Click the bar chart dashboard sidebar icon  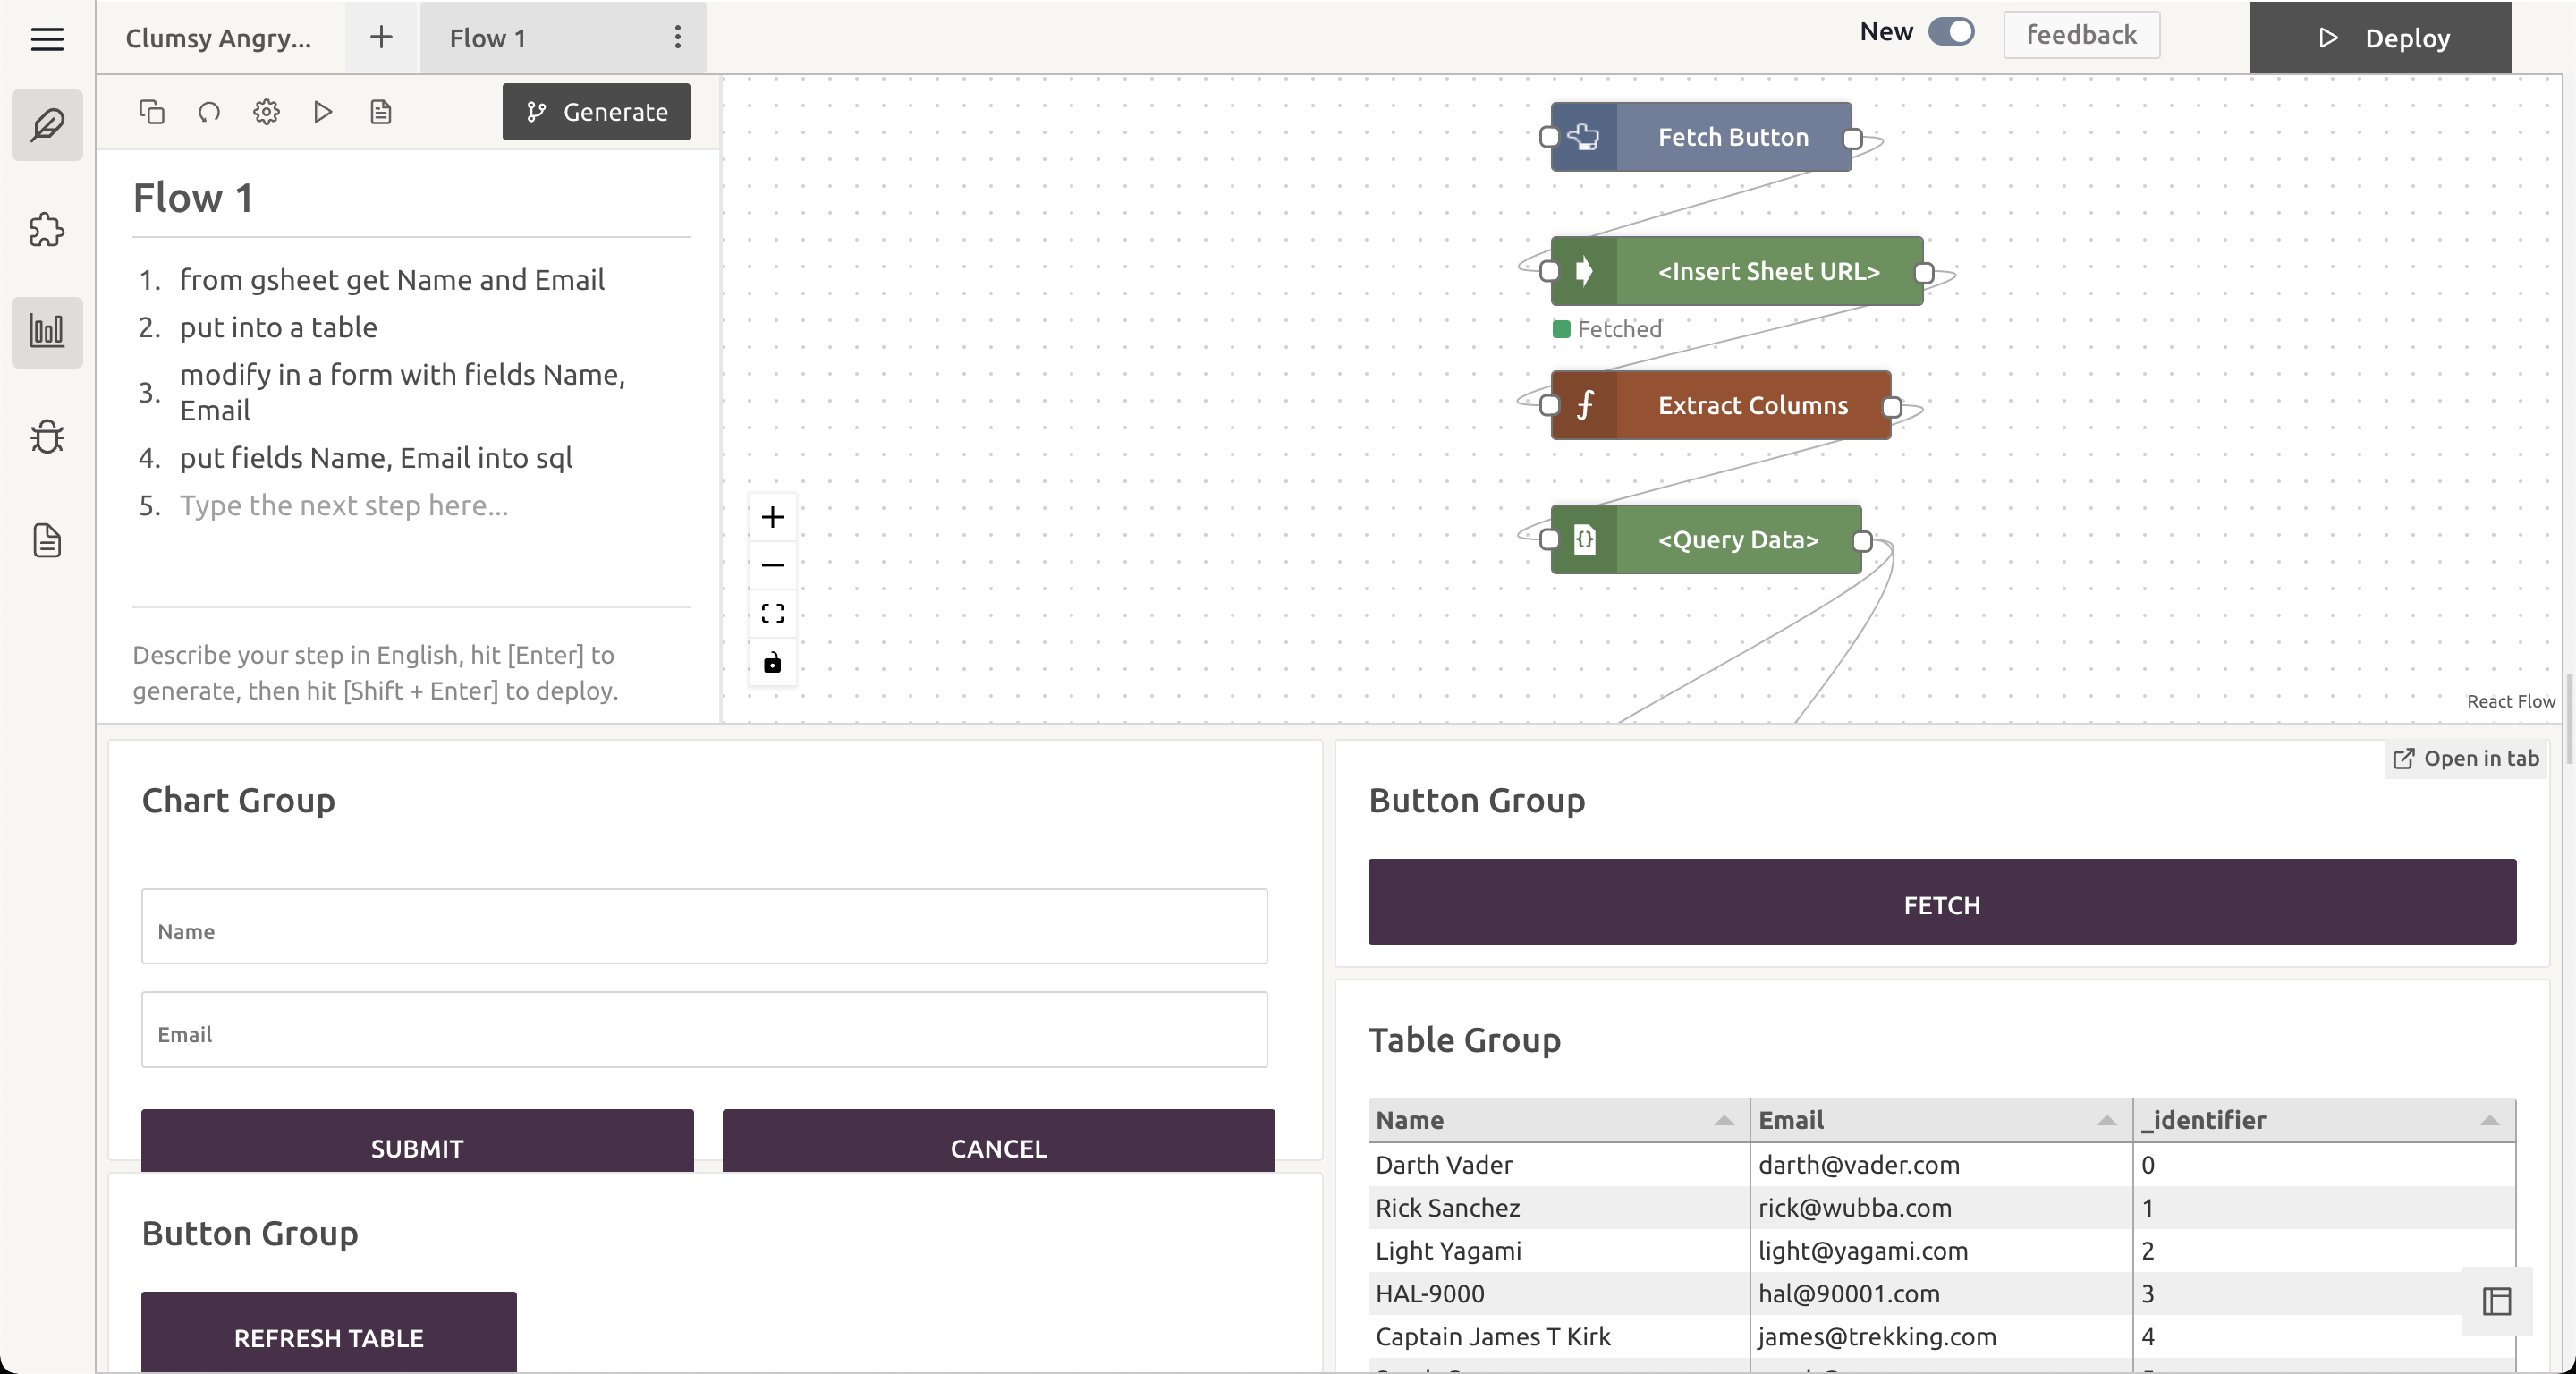47,331
